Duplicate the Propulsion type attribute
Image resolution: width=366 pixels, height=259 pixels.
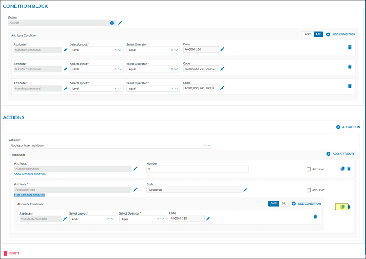(342, 207)
